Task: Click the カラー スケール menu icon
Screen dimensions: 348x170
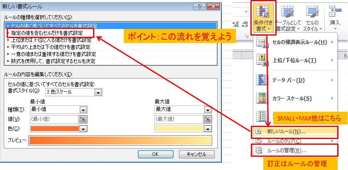Action: click(262, 98)
